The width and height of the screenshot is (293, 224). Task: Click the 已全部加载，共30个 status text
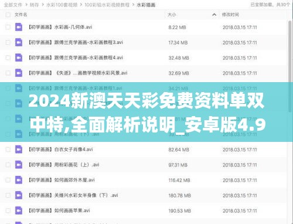coord(270,5)
